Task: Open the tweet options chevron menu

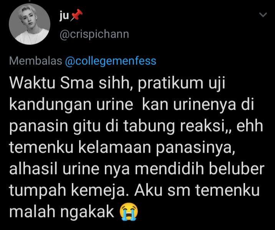Action: click(263, 15)
